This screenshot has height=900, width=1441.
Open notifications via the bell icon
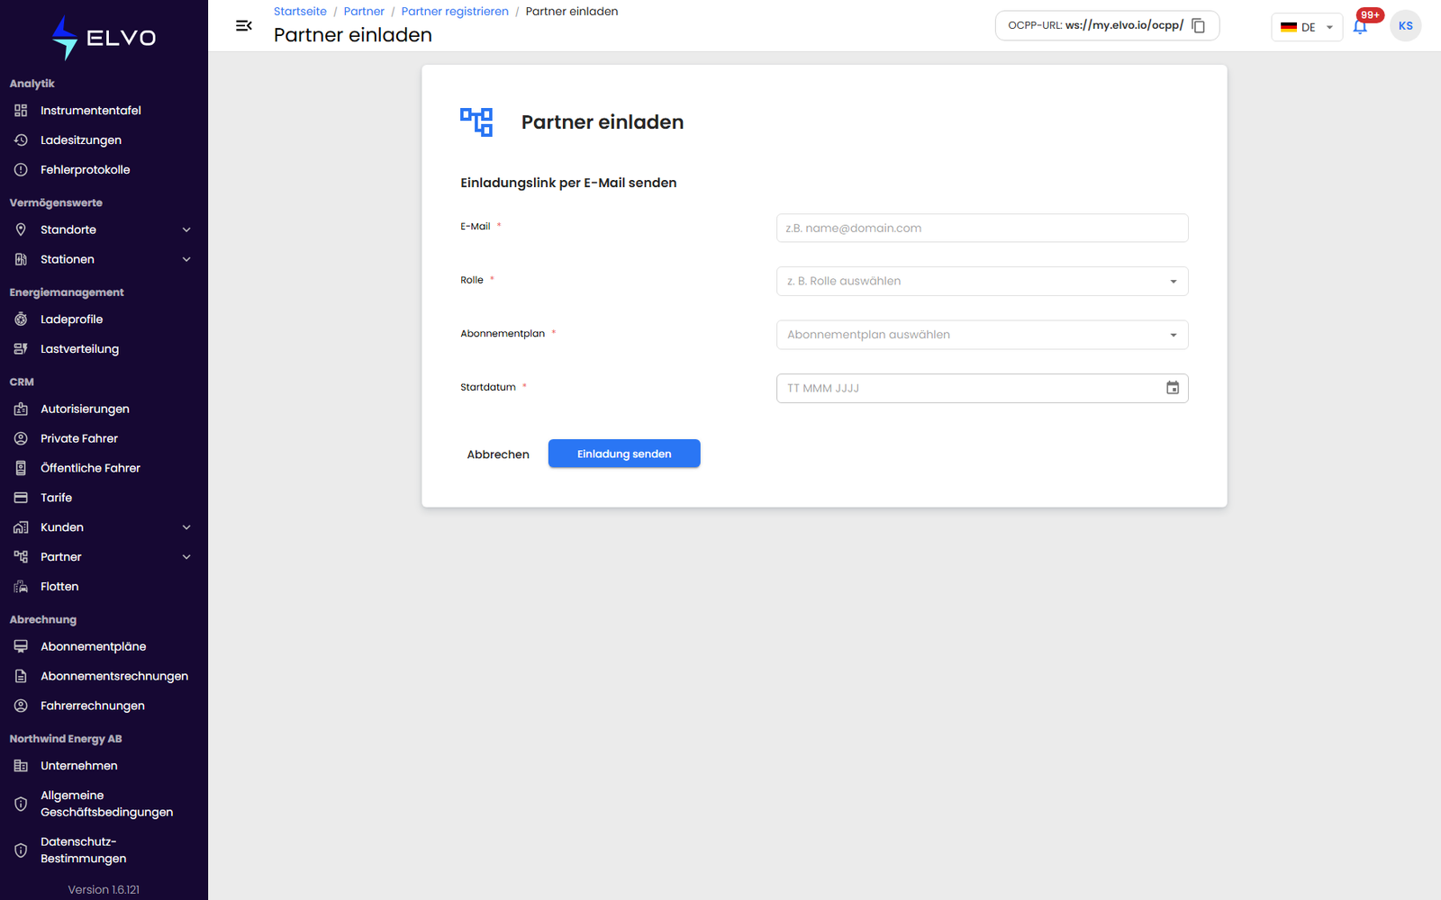pos(1360,27)
